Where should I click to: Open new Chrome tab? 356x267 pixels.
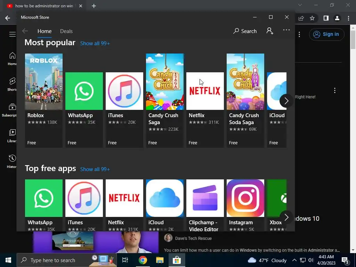pyautogui.click(x=94, y=6)
